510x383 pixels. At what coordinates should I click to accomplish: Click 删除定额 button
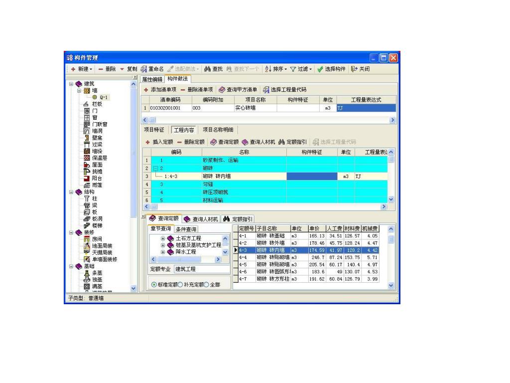pyautogui.click(x=191, y=142)
